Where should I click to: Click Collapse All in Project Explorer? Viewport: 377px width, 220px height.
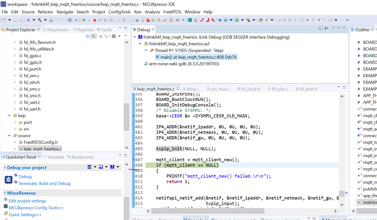click(x=88, y=36)
